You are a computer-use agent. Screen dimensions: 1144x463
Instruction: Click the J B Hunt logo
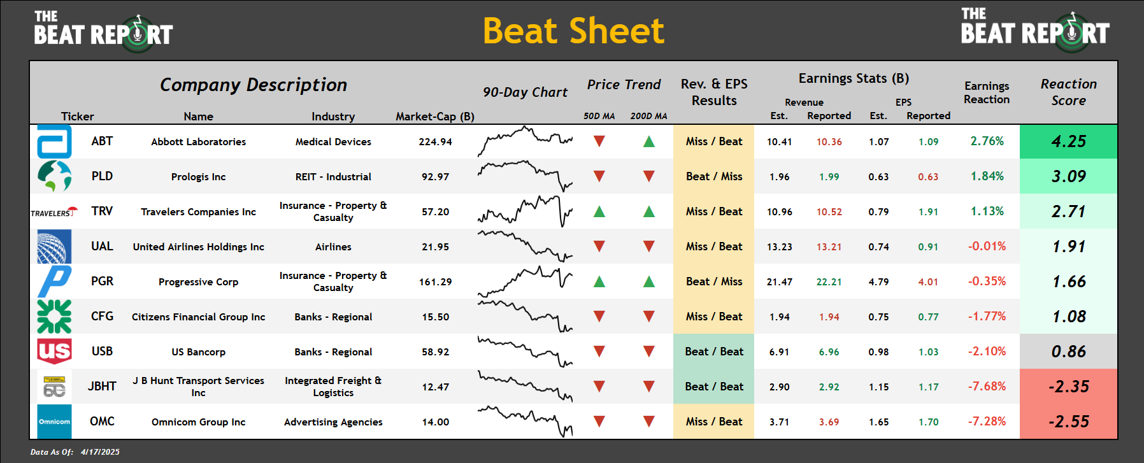54,387
